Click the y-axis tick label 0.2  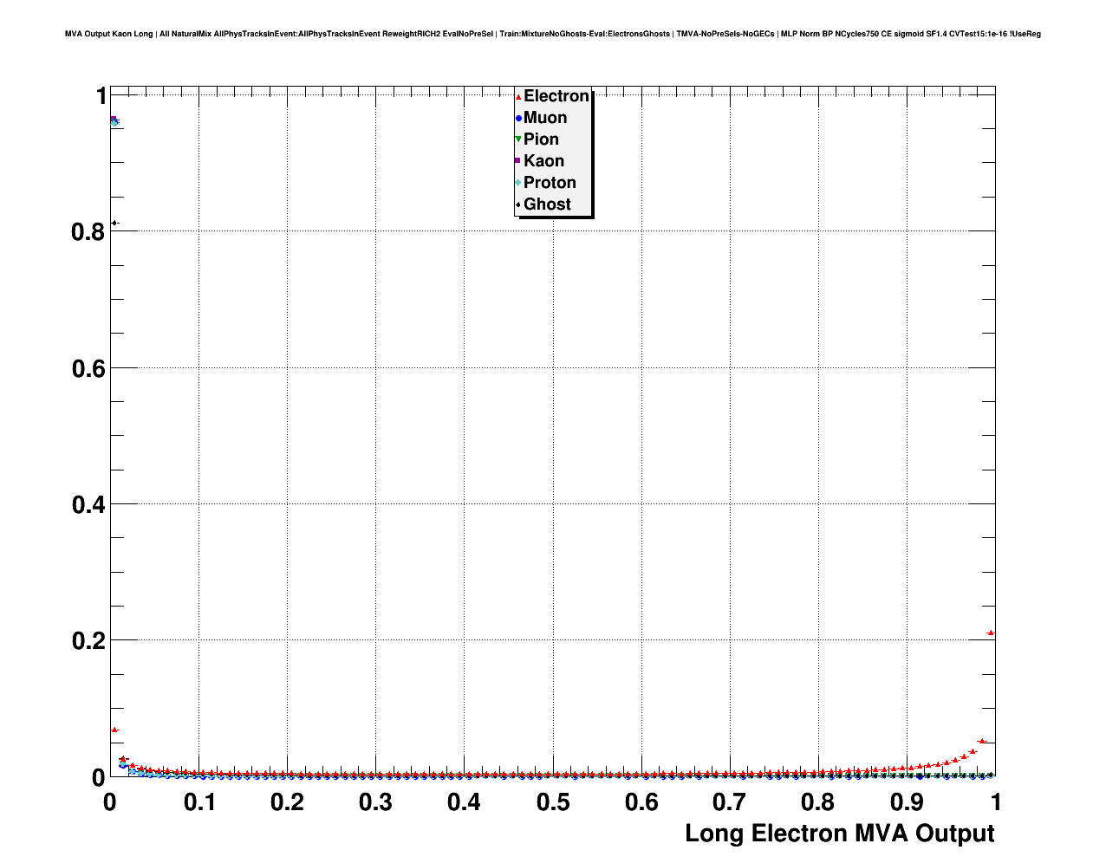tap(88, 641)
